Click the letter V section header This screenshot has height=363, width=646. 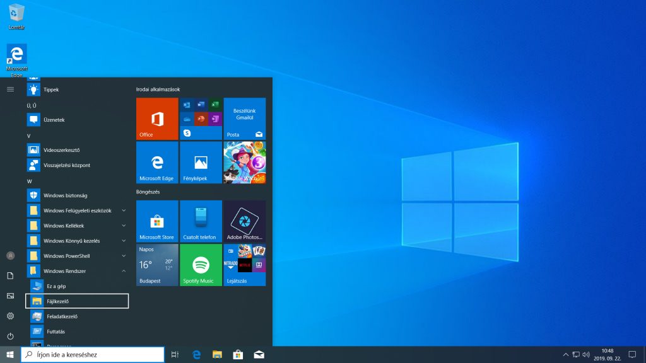pyautogui.click(x=28, y=136)
